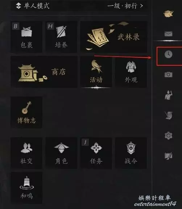The image size is (182, 209).
Task: Open the 培养 cultivation tile
Action: (x=61, y=37)
